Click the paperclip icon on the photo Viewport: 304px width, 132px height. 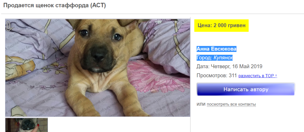point(8,26)
